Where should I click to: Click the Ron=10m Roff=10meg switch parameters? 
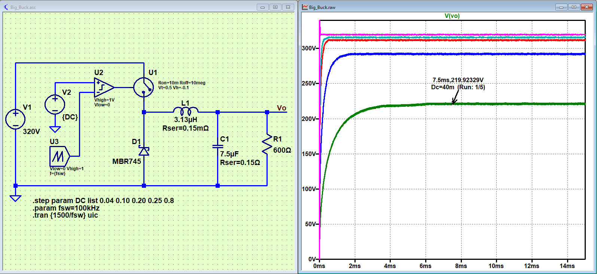tap(182, 83)
